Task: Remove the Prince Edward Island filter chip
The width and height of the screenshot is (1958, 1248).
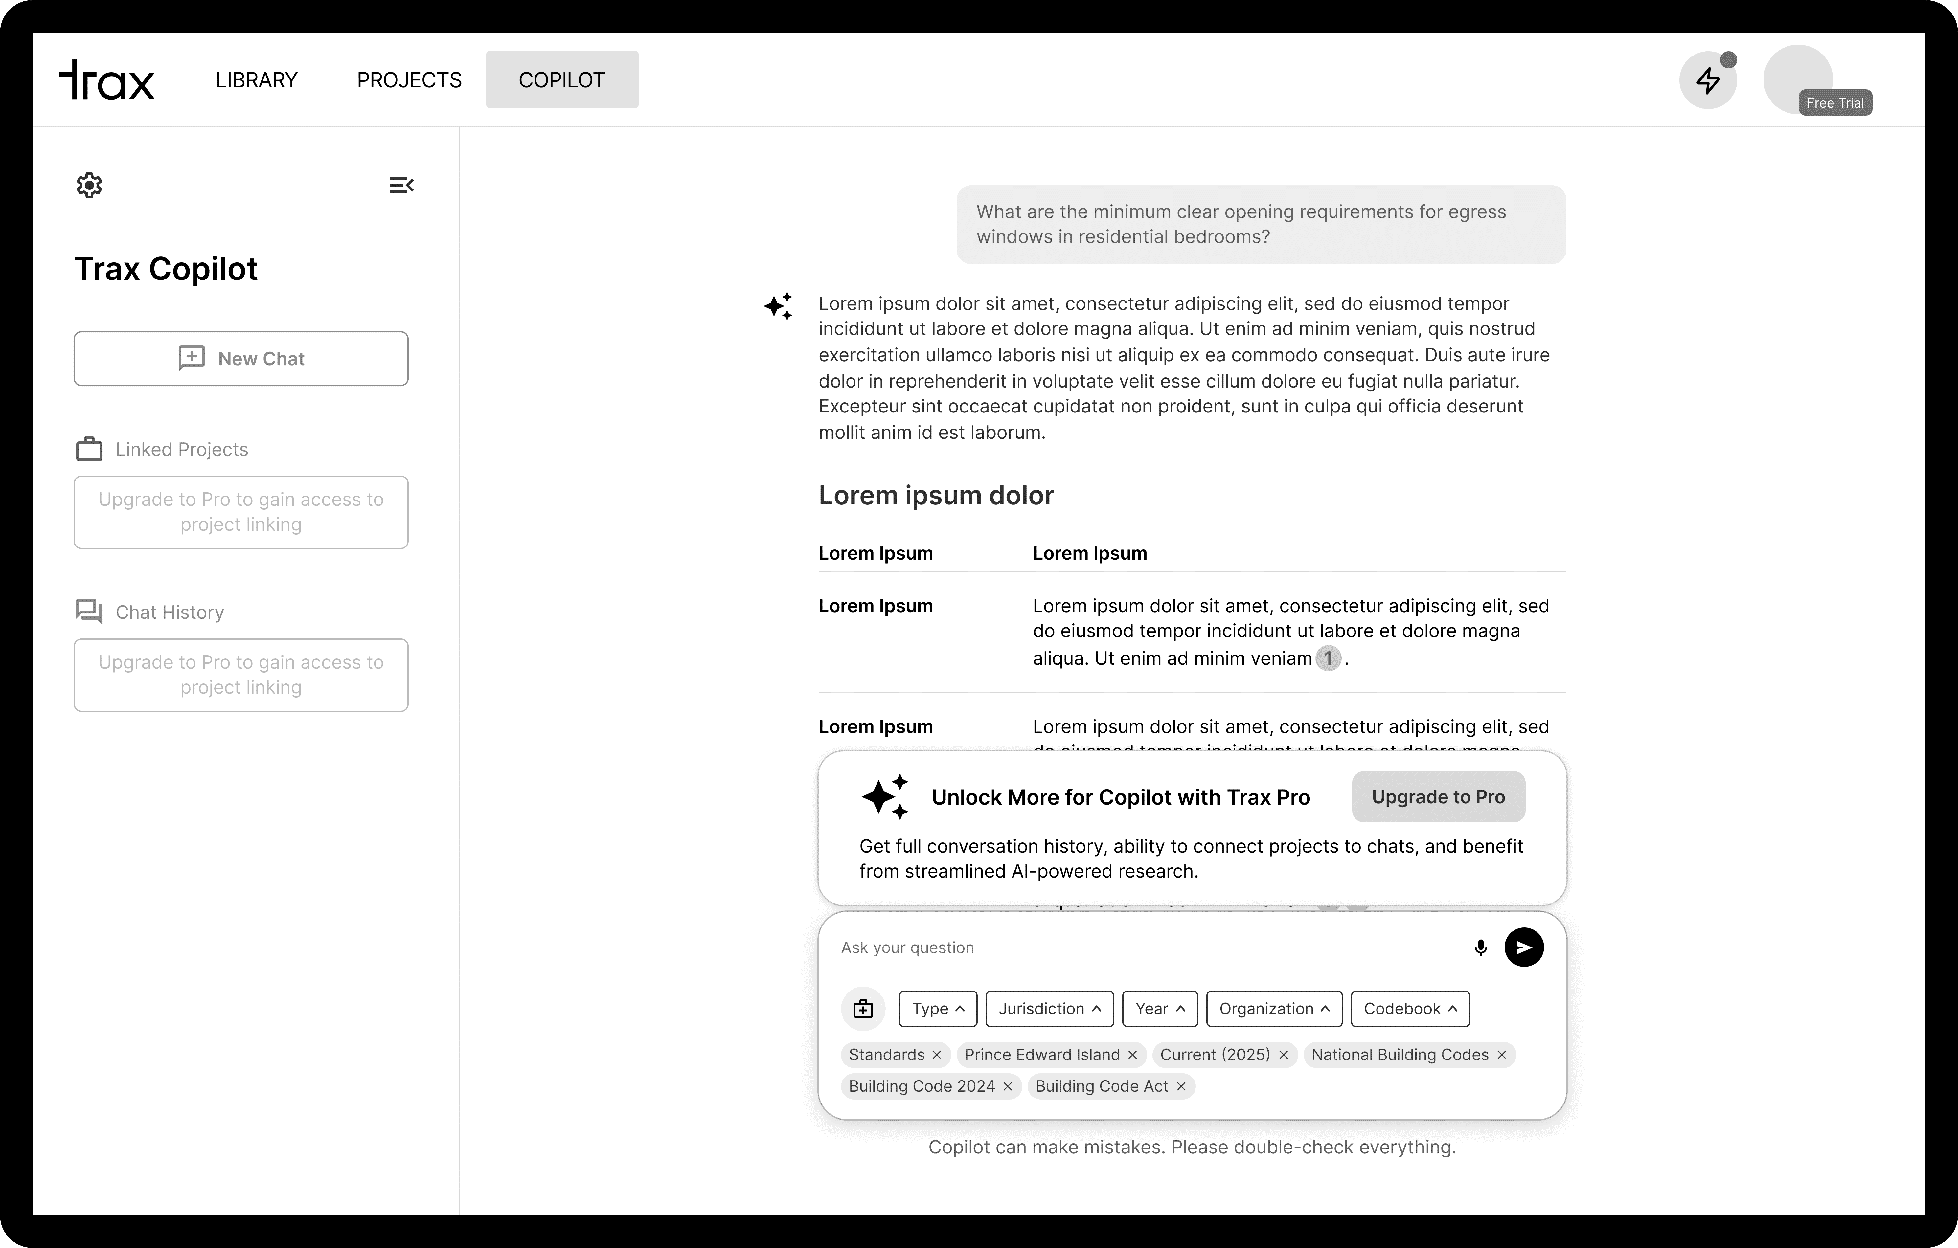Action: point(1133,1055)
